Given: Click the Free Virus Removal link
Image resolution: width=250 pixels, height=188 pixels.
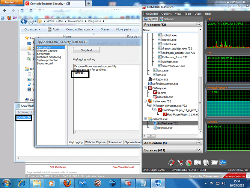Looking at the screenshot, I should [123, 167].
